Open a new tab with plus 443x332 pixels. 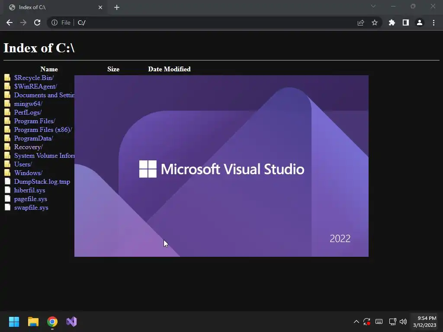(x=117, y=7)
